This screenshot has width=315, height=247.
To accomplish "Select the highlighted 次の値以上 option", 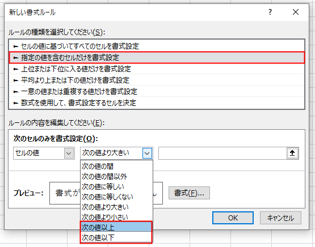I will [116, 227].
